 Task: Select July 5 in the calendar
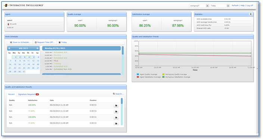click(33, 57)
